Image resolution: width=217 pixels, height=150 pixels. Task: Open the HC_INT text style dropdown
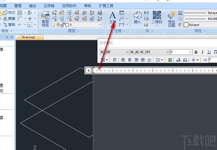(127, 52)
